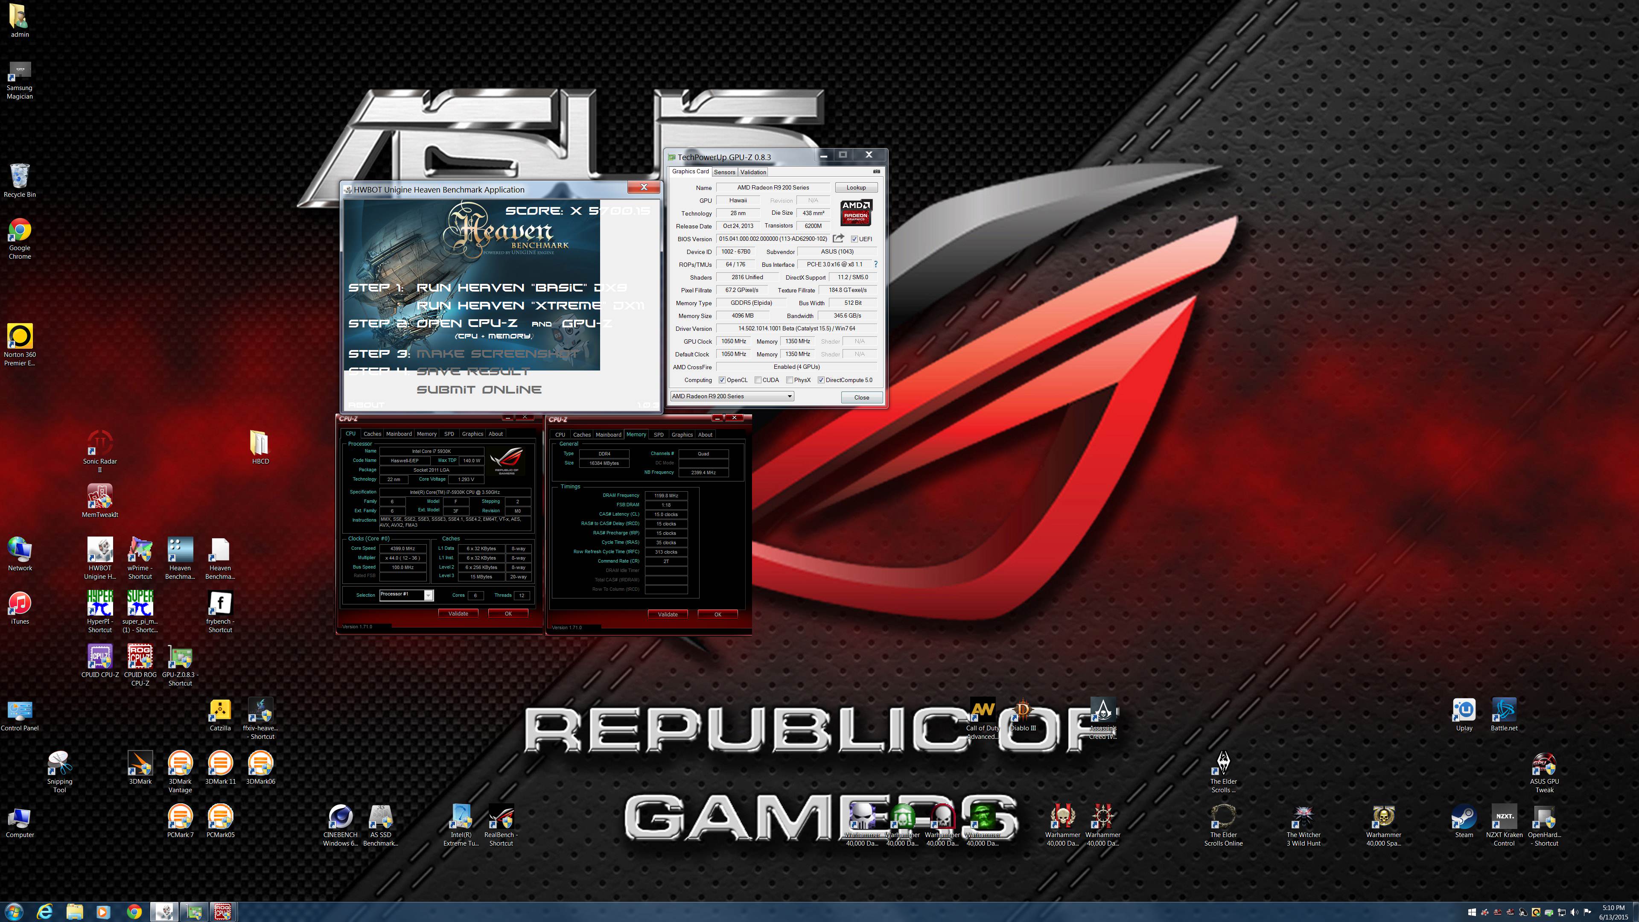Viewport: 1639px width, 922px height.
Task: Open Uplay desktop icon
Action: click(x=1464, y=715)
